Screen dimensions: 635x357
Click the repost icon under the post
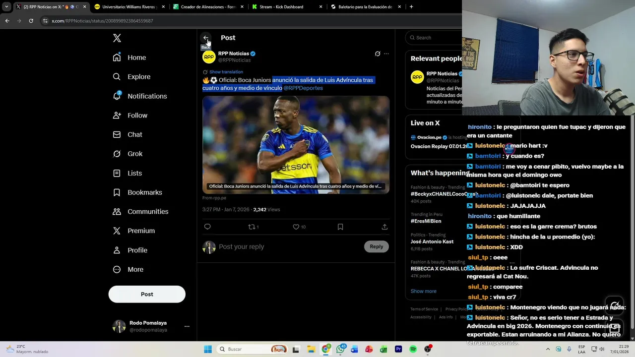click(252, 227)
